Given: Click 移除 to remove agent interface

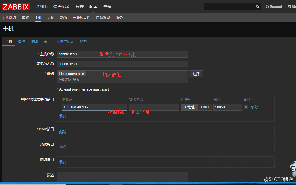Looking at the screenshot, I should (254, 107).
